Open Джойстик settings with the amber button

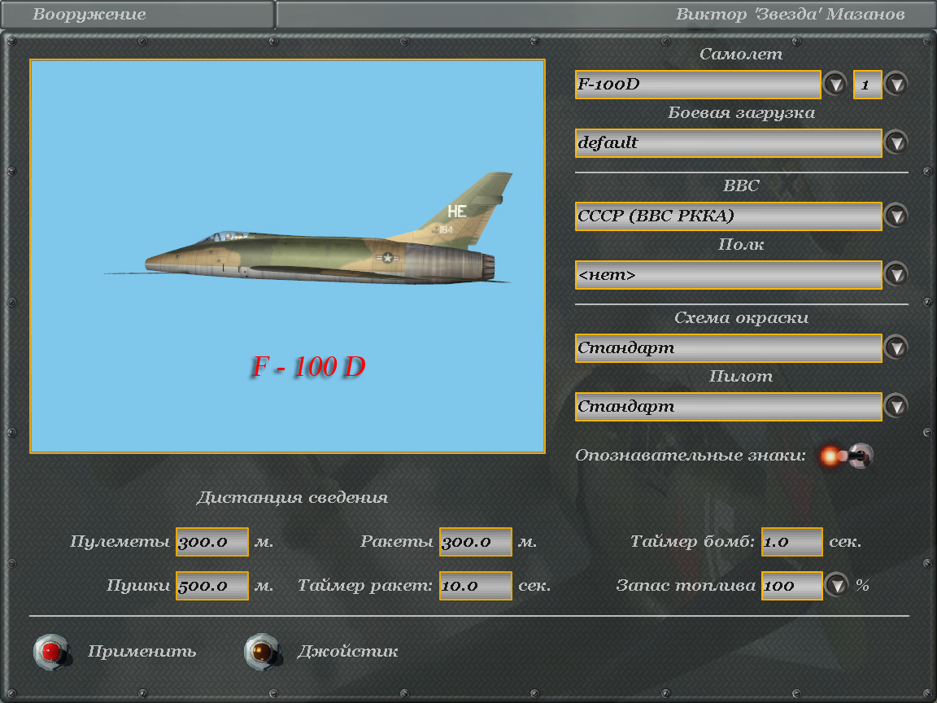[x=263, y=652]
